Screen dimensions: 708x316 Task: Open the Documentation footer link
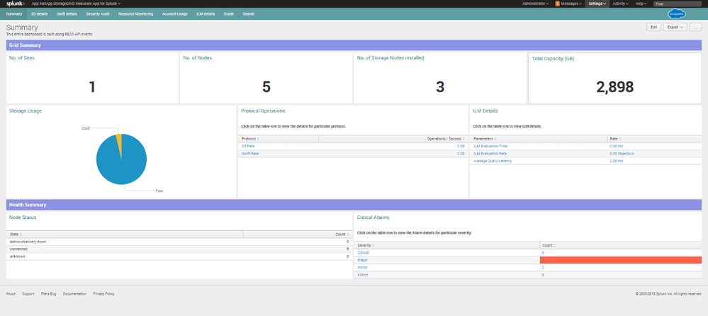(74, 293)
